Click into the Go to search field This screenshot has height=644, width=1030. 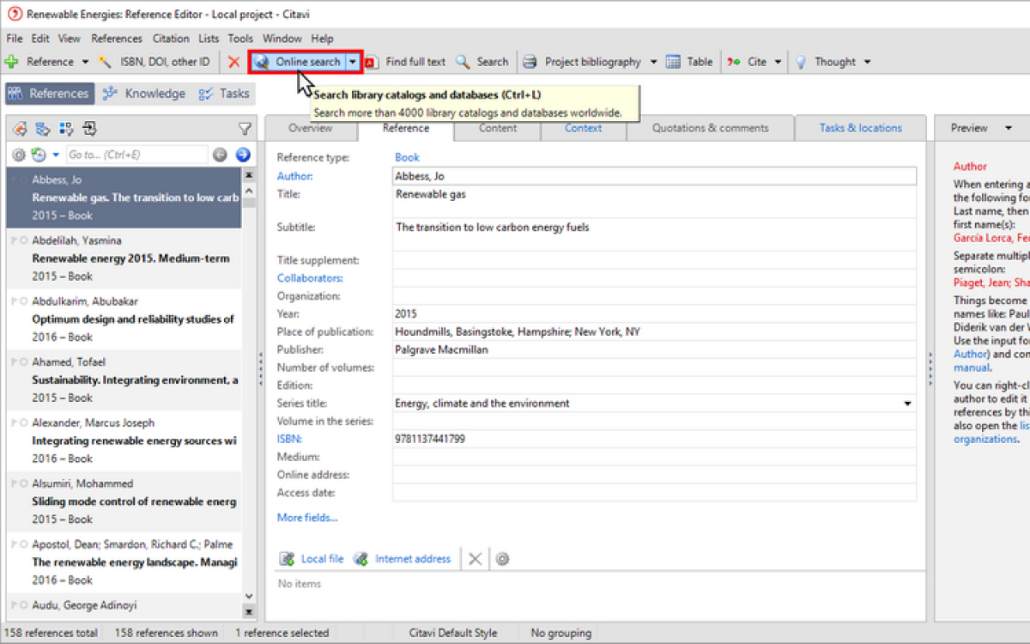pyautogui.click(x=136, y=155)
